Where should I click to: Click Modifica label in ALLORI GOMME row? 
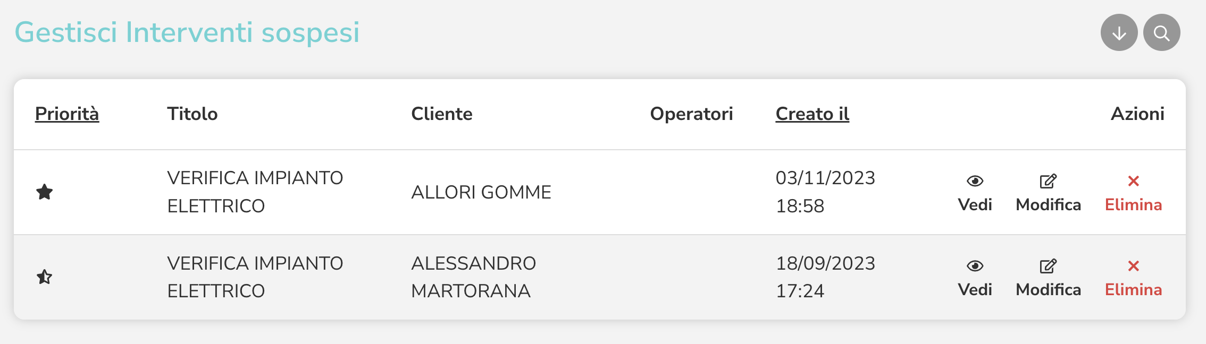[1048, 205]
